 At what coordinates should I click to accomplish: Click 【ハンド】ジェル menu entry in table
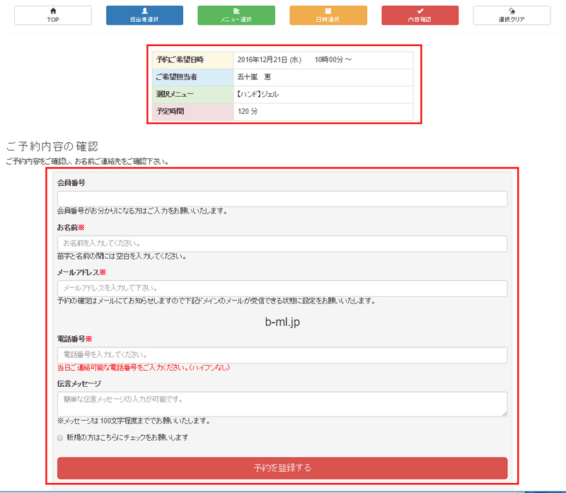pos(263,95)
